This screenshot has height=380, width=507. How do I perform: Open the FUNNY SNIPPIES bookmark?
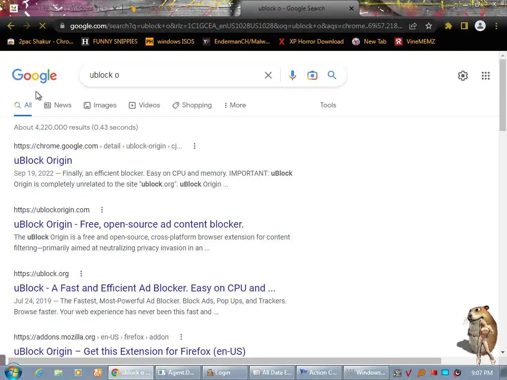109,42
